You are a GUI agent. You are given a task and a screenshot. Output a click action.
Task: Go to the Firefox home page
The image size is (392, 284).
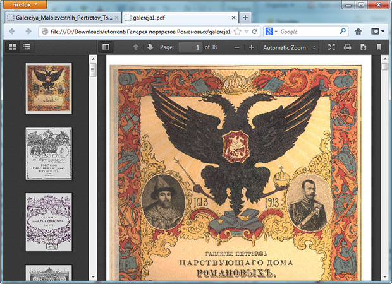(x=358, y=32)
